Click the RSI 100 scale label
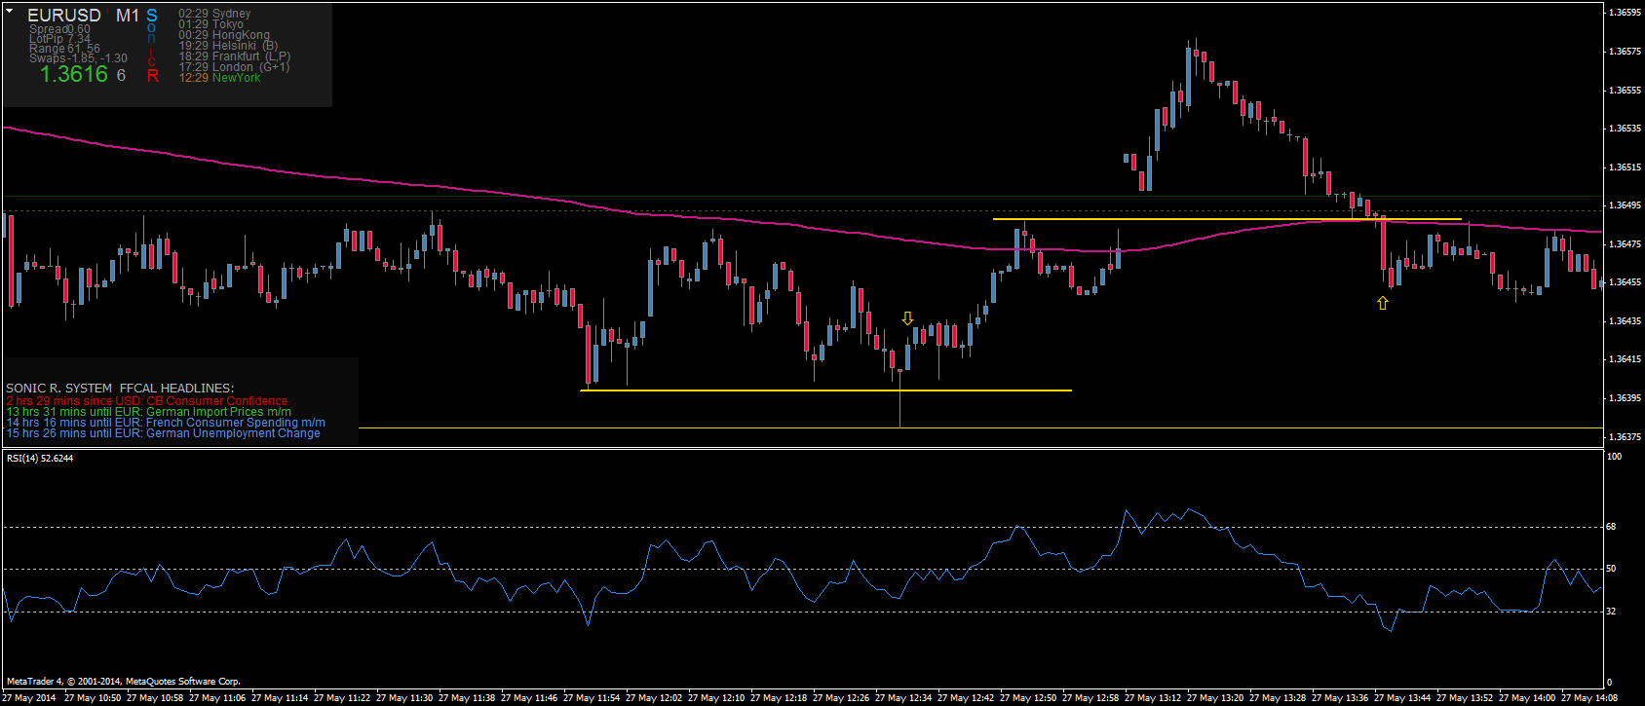This screenshot has height=706, width=1645. pyautogui.click(x=1614, y=457)
